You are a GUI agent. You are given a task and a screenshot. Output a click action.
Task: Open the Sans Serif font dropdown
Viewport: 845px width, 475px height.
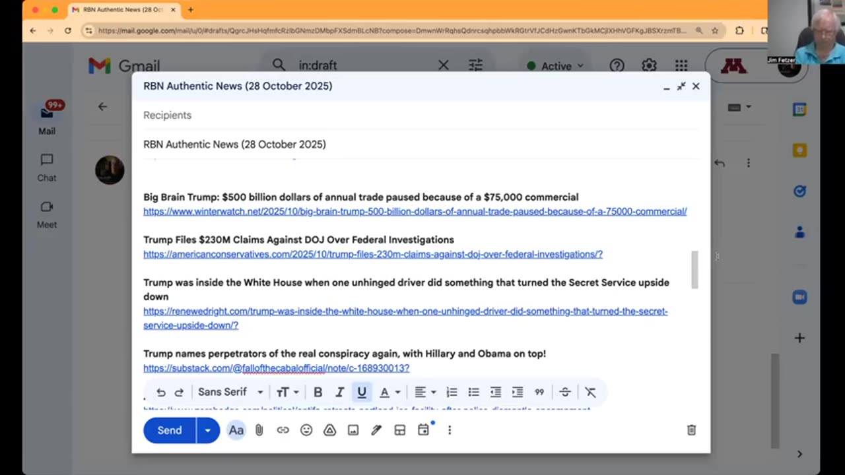230,392
